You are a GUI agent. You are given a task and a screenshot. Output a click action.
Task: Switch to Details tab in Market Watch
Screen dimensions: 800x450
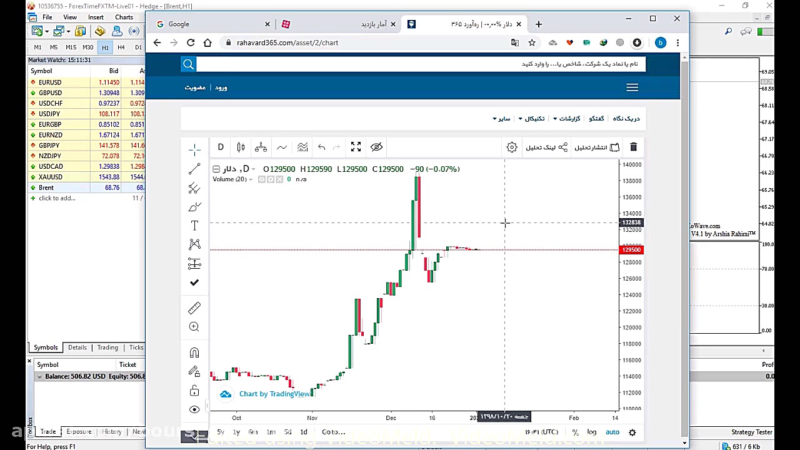point(77,347)
